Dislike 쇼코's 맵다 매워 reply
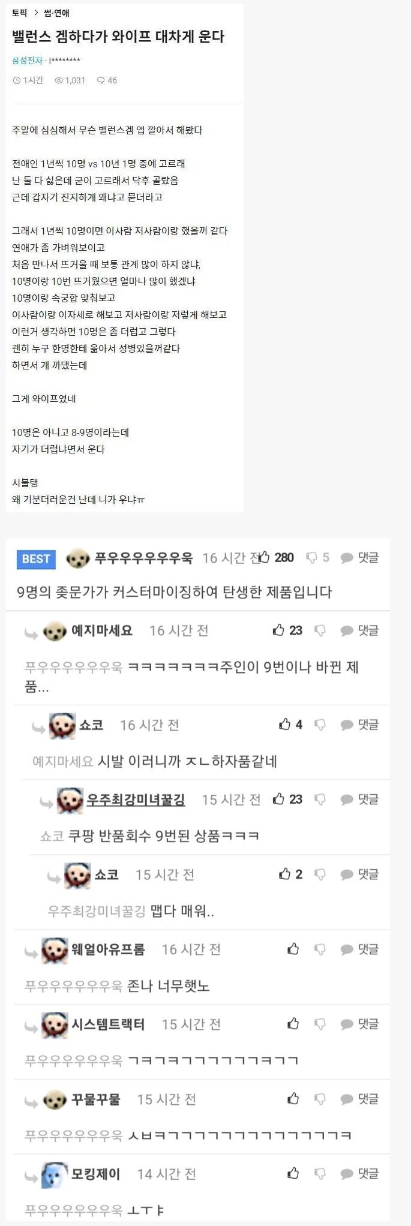 320,875
